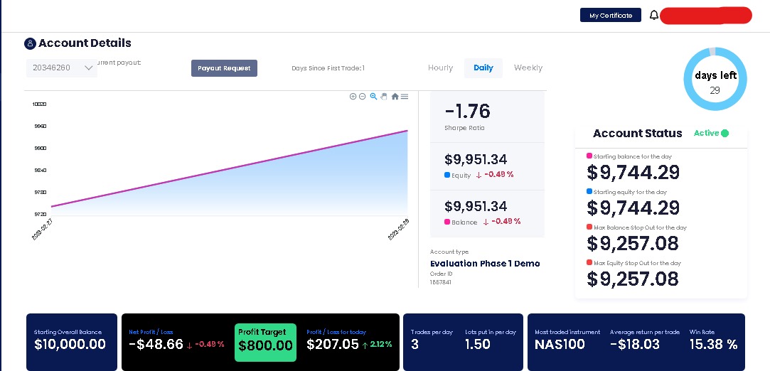
Task: Switch chart to Weekly view
Action: click(528, 68)
